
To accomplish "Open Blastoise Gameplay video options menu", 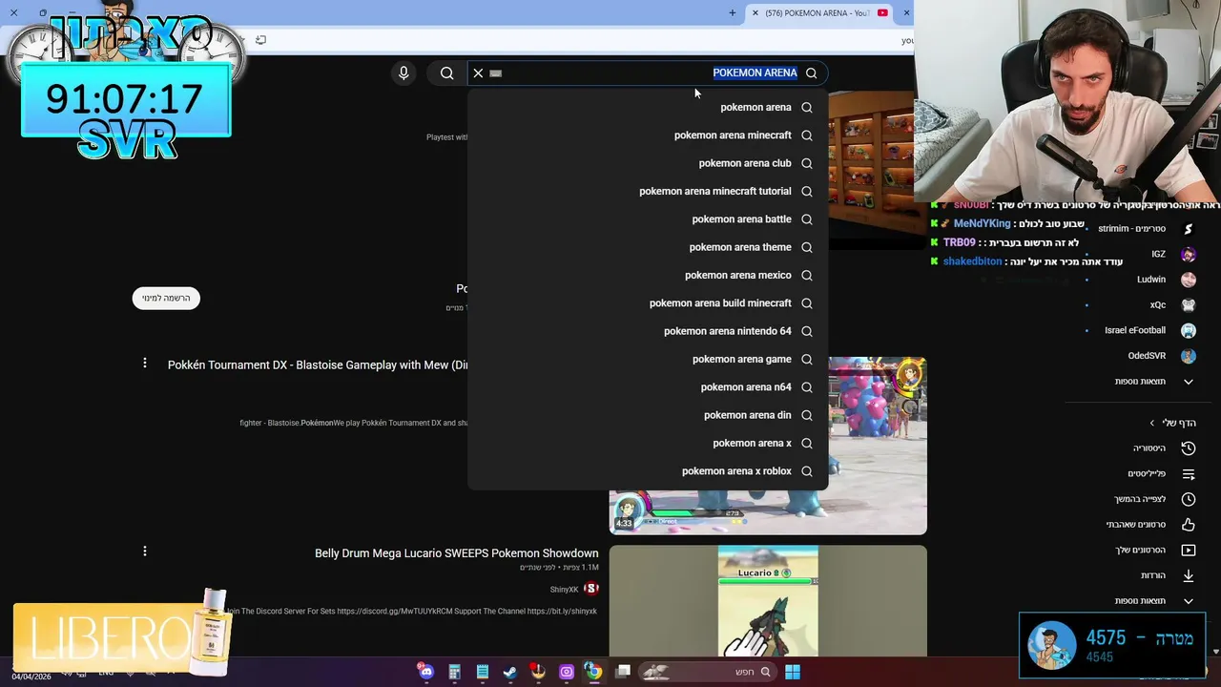I will pyautogui.click(x=145, y=363).
